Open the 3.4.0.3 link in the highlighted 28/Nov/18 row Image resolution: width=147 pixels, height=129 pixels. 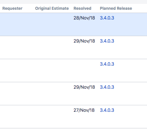pos(107,18)
